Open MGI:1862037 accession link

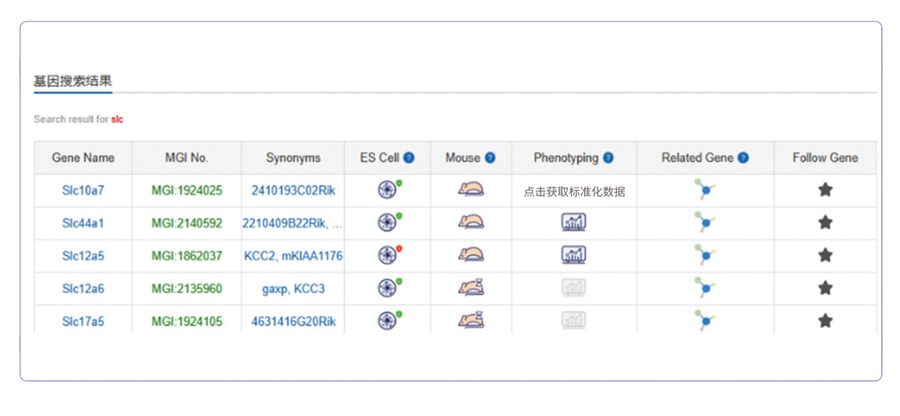pyautogui.click(x=186, y=256)
